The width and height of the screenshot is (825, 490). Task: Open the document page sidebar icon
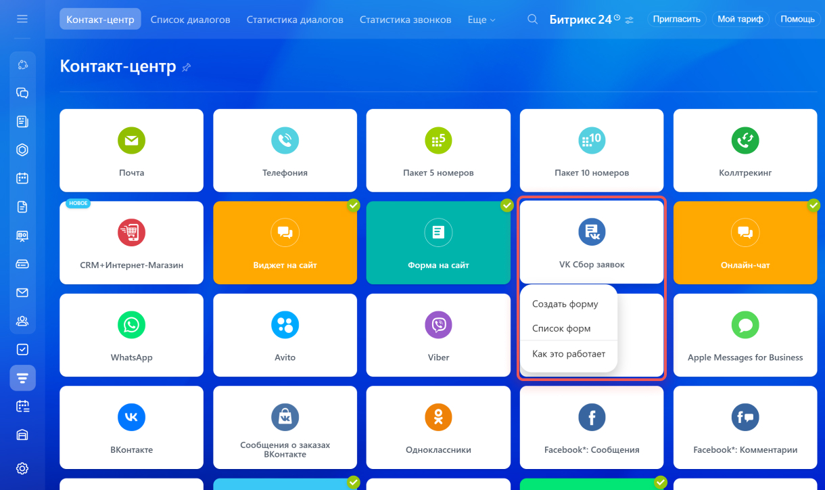(22, 207)
